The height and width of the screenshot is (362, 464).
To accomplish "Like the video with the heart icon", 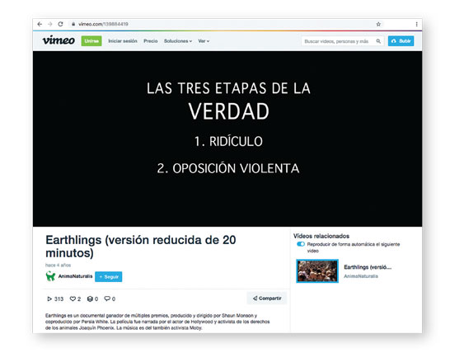I will pos(73,299).
